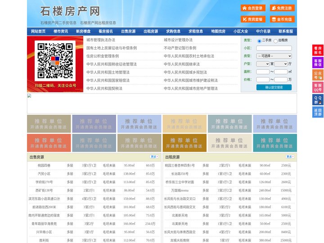This screenshot has width=324, height=243.
Task: Click the minimum 面积 input field
Action: (263, 72)
